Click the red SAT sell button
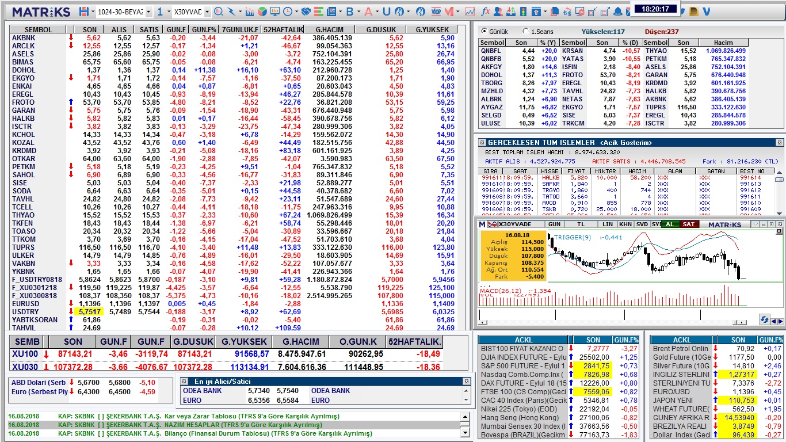This screenshot has height=442, width=786. click(688, 224)
